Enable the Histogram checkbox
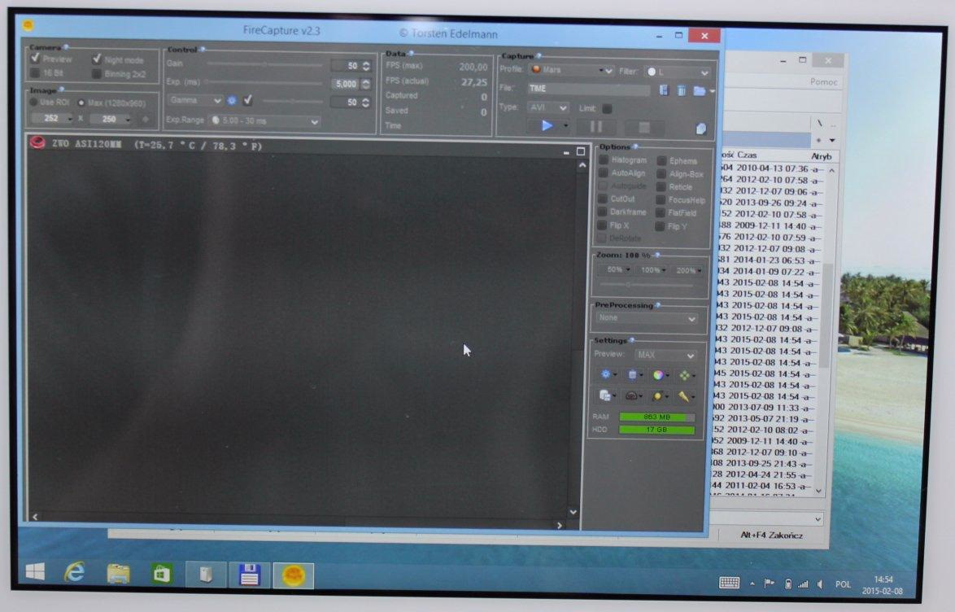Image resolution: width=955 pixels, height=612 pixels. click(x=603, y=161)
